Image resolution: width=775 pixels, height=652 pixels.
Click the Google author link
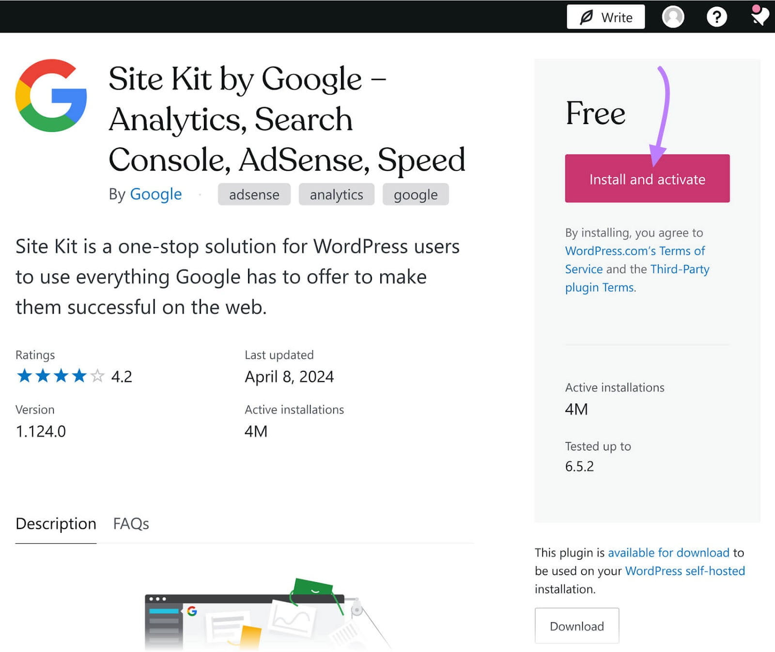(155, 194)
